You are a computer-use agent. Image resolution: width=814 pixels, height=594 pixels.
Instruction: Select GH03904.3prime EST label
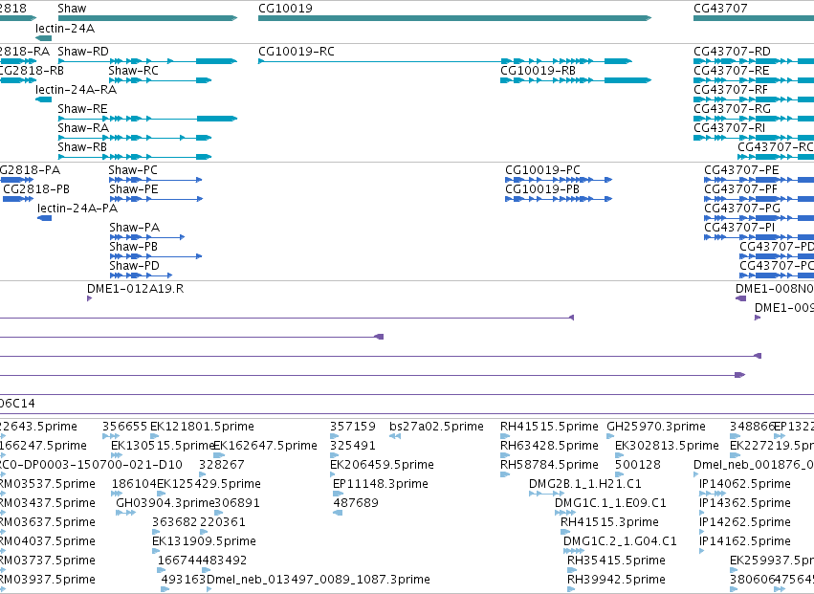tap(165, 503)
